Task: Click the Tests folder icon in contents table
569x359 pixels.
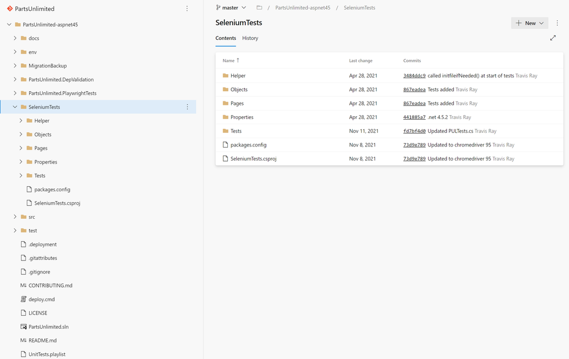Action: click(x=226, y=130)
